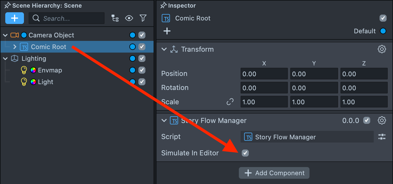Toggle the hierarchy tree view icon

[x=115, y=18]
